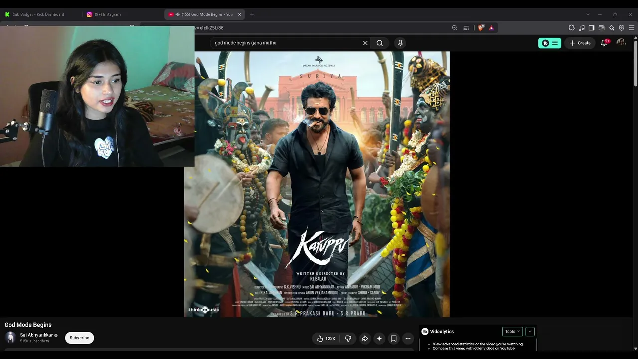Click the zoom magnifier in address bar
Viewport: 638px width, 359px height.
tap(455, 28)
